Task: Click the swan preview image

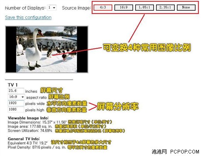Action: coord(47,50)
